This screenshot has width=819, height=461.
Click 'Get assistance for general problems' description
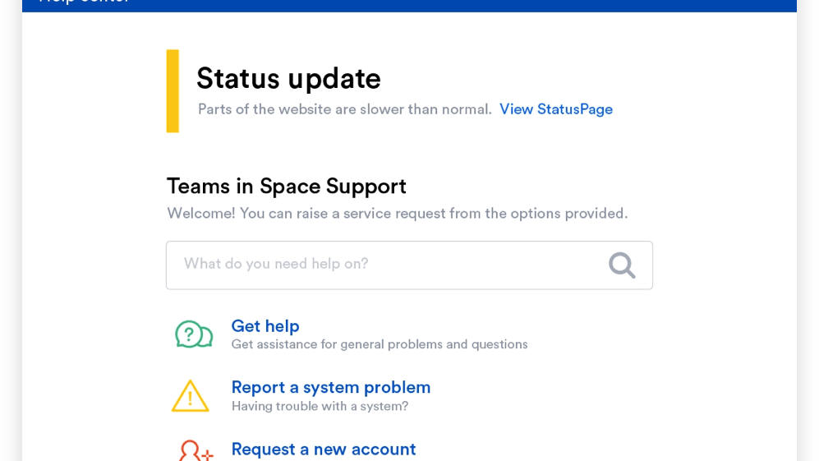point(379,344)
